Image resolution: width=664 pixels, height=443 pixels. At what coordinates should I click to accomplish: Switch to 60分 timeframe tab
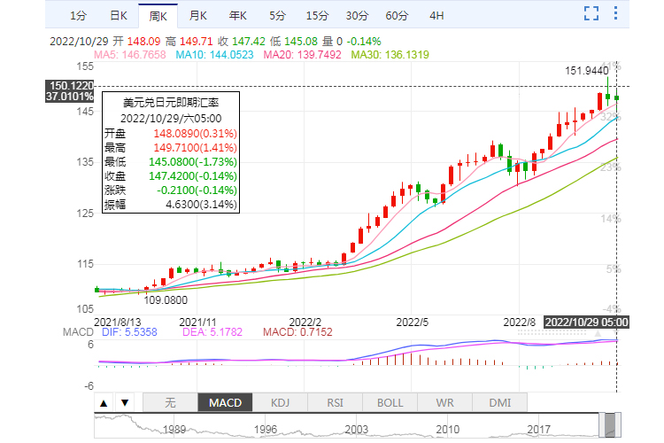point(397,16)
